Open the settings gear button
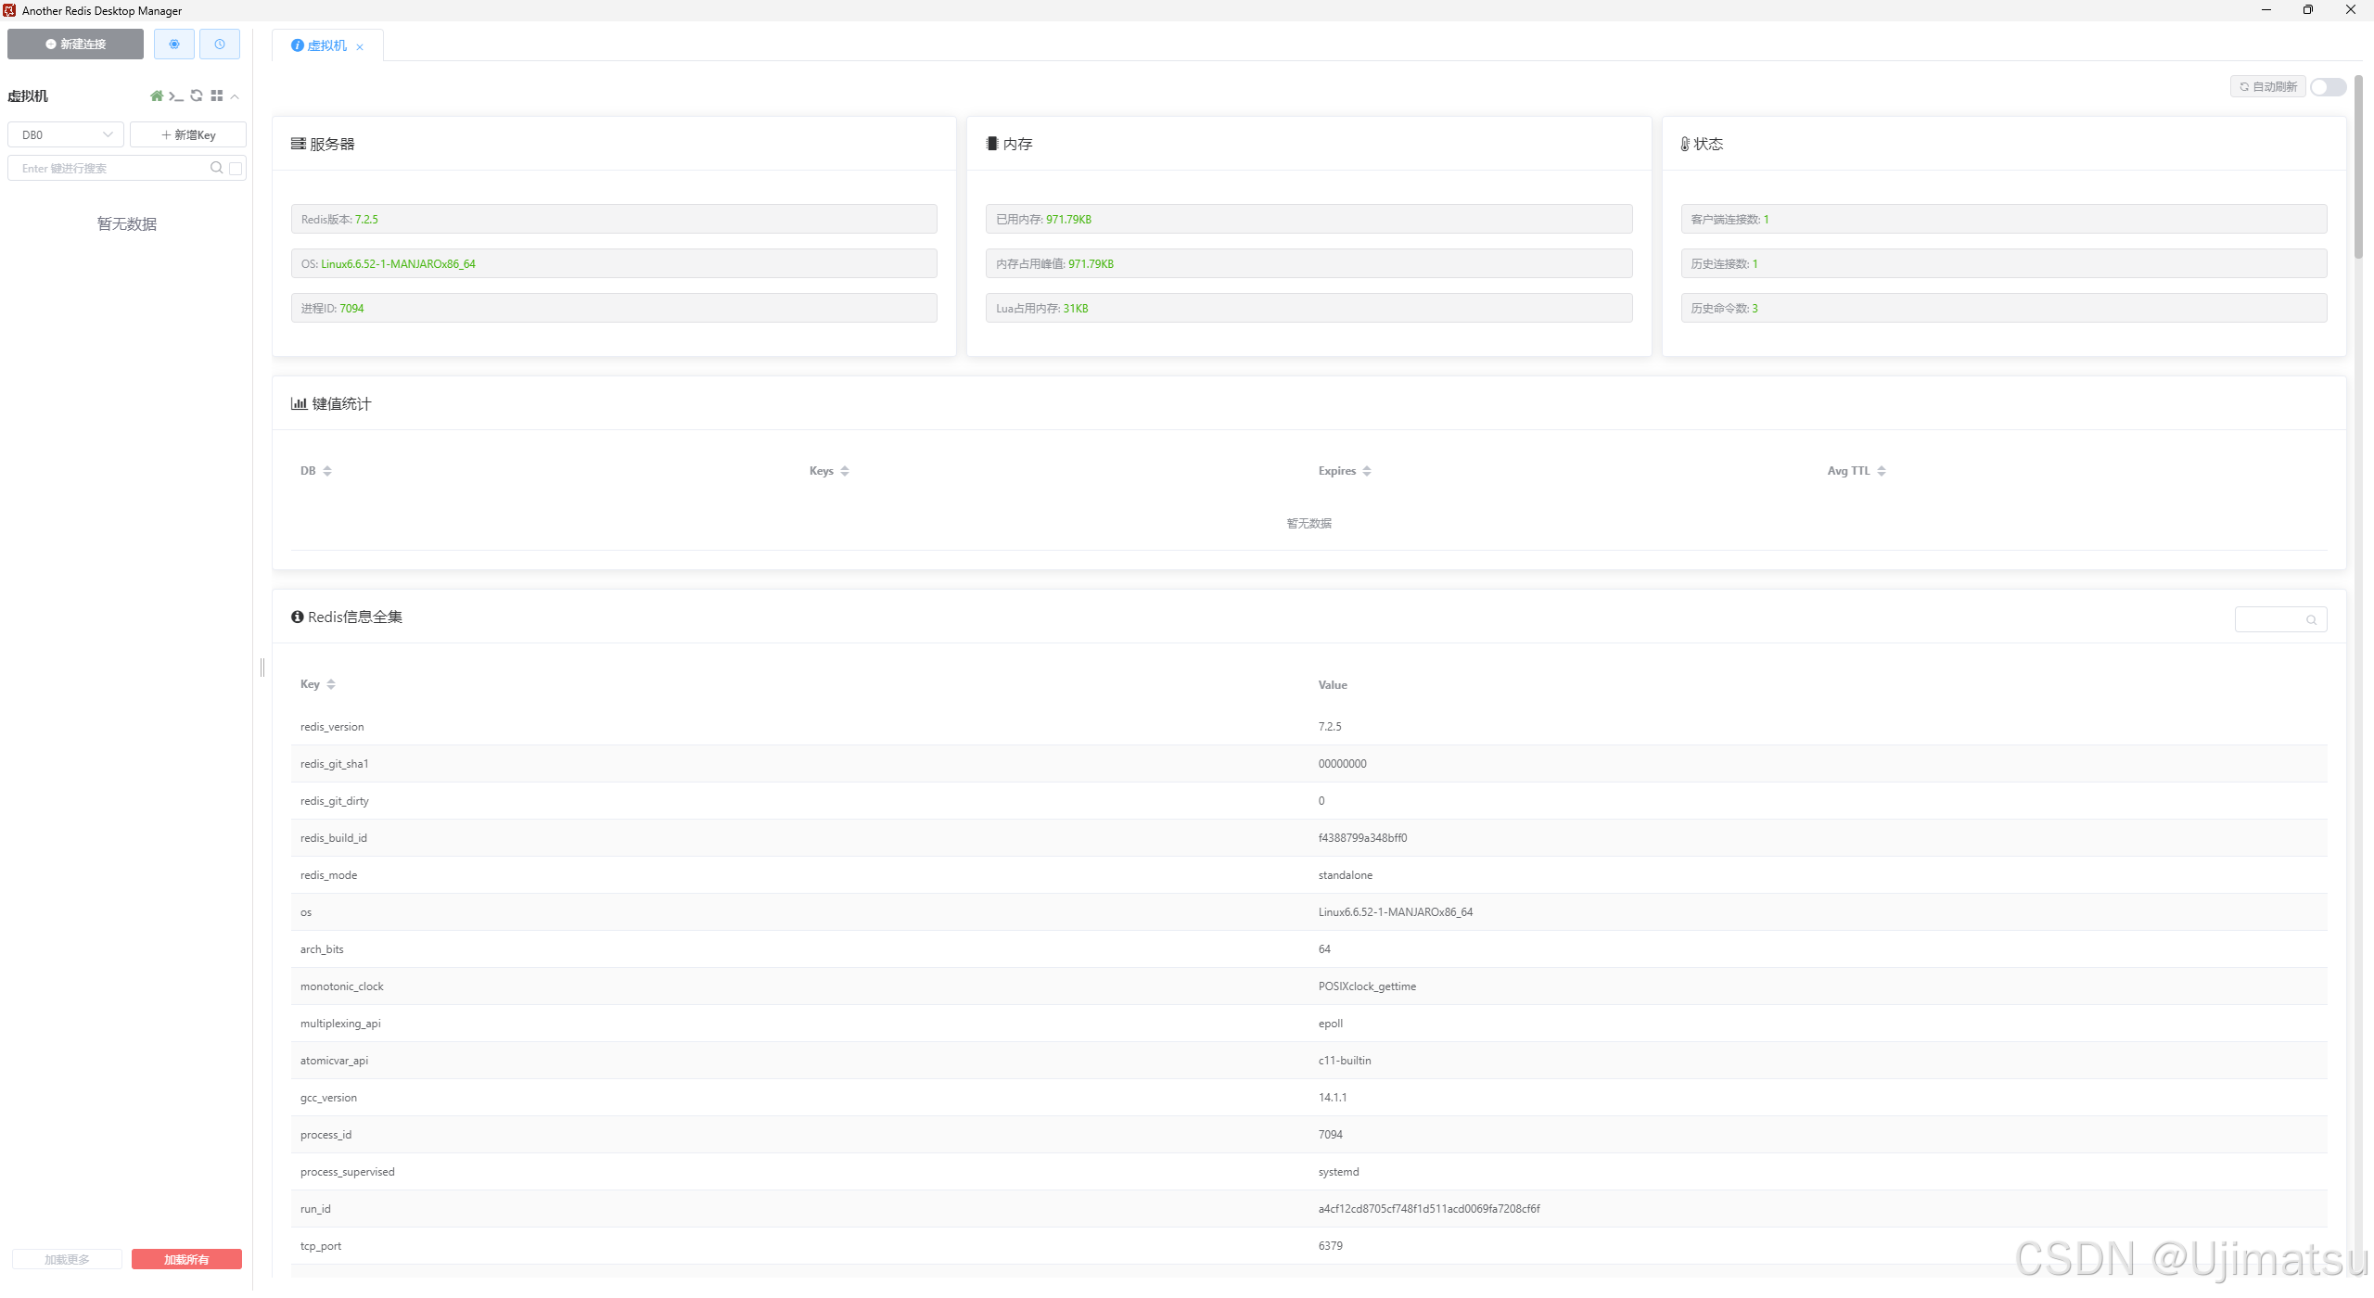 point(174,44)
